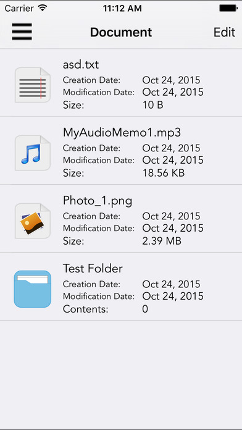242x430 pixels.
Task: Open the hamburger menu icon
Action: point(22,32)
